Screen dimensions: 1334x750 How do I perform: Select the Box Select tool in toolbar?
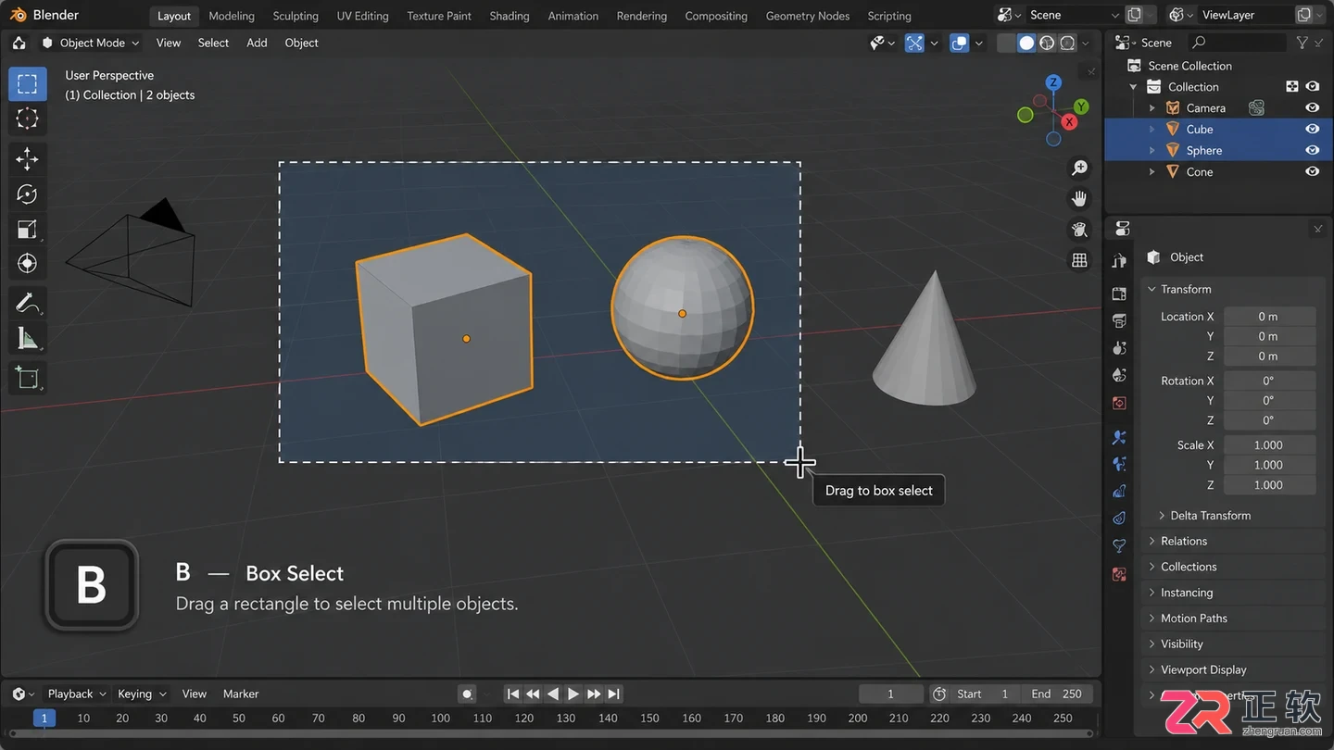point(27,84)
